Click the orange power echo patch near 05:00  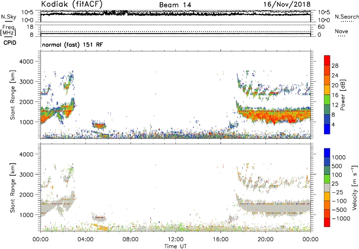(99, 126)
